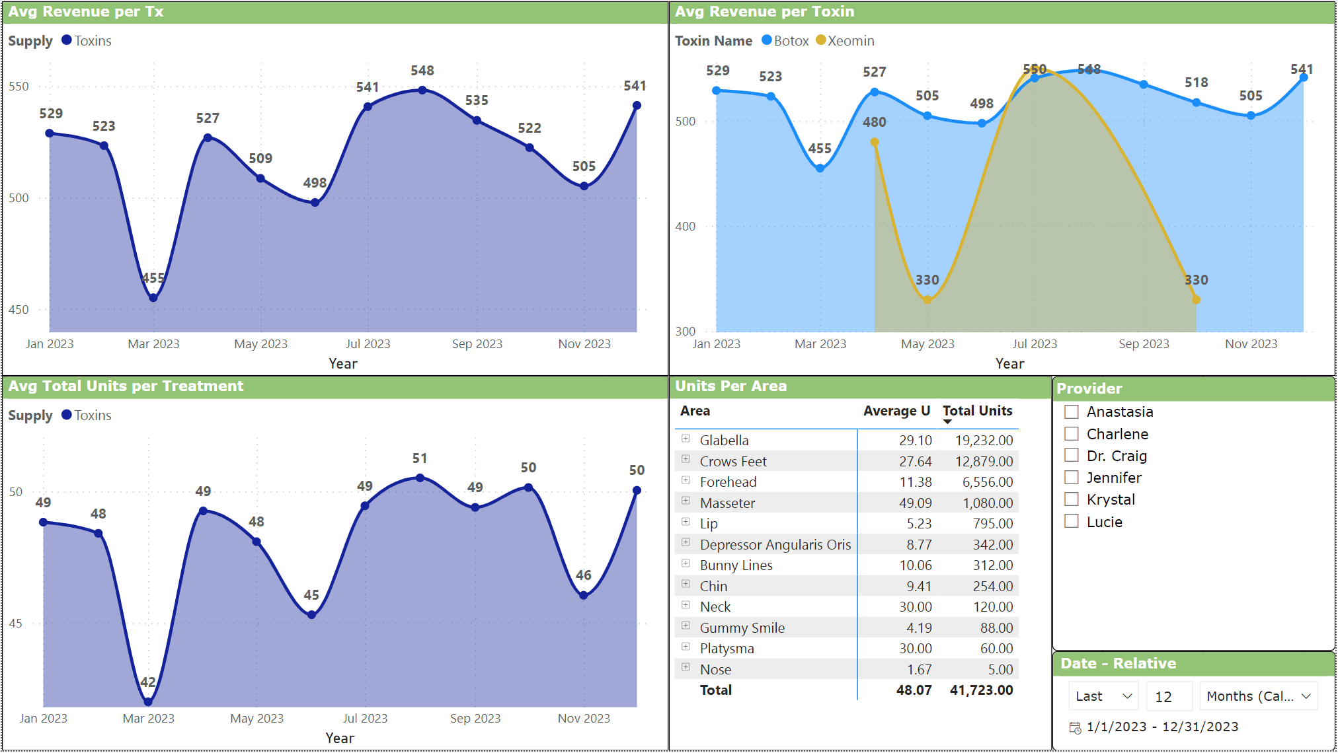1338x753 pixels.
Task: Click the 548 peak data point on Avg Revenue per Tx
Action: (422, 90)
